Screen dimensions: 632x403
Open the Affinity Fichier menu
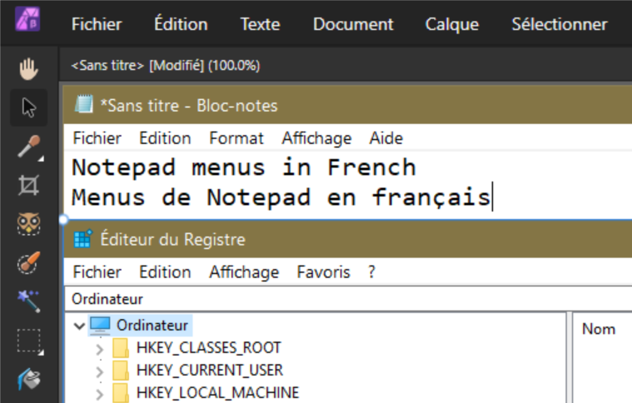pos(97,24)
